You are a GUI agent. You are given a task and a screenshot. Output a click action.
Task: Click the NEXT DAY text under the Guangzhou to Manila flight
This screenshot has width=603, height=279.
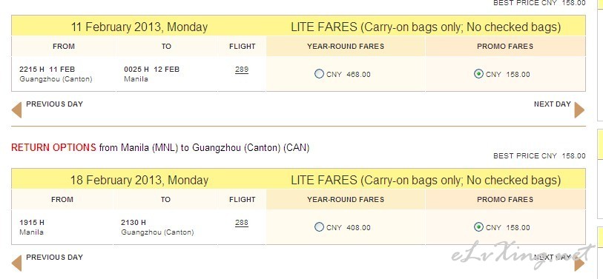tap(553, 104)
